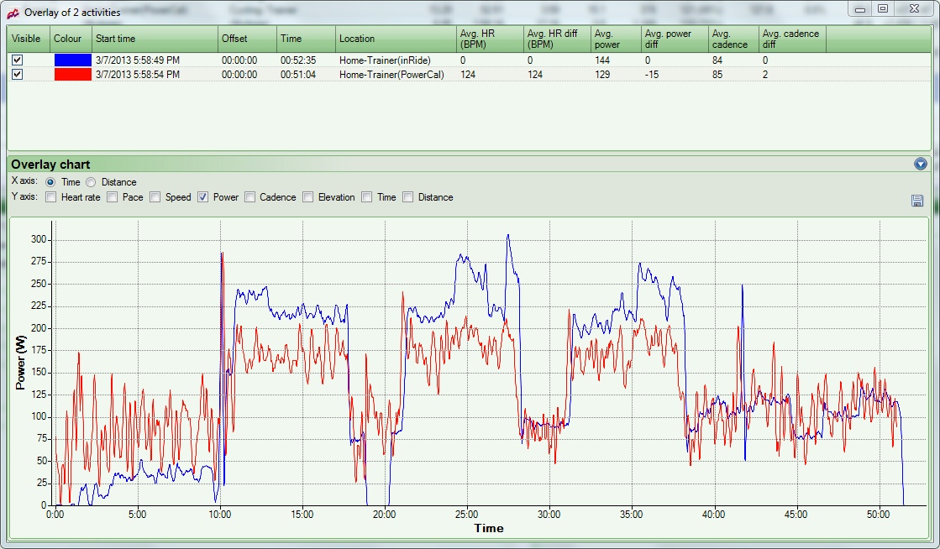Enable the Elevation Y axis checkbox

[x=308, y=197]
